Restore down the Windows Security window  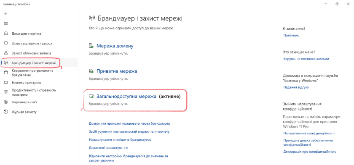[x=337, y=4]
